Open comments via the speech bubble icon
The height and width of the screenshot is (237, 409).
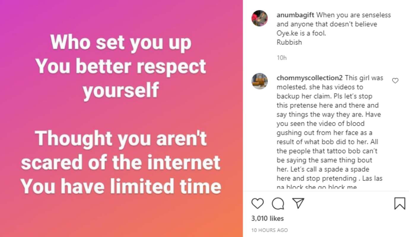pyautogui.click(x=278, y=204)
